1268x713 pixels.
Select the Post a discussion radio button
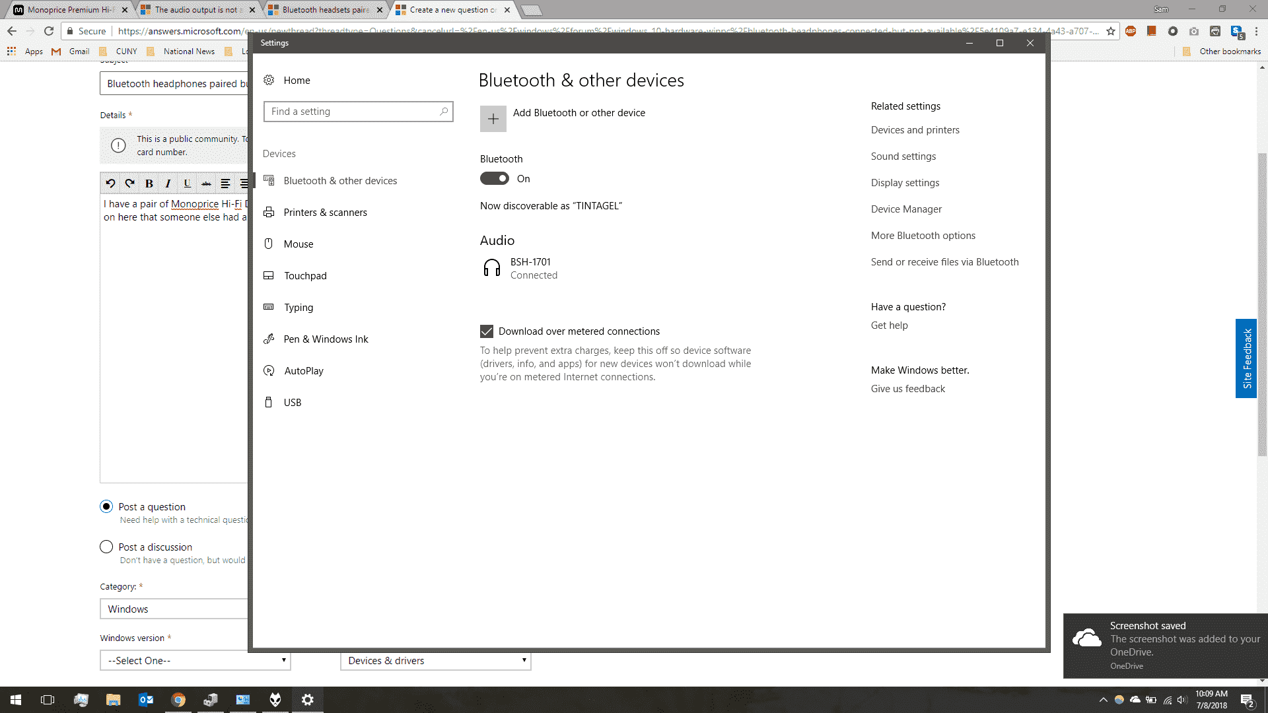coord(106,547)
